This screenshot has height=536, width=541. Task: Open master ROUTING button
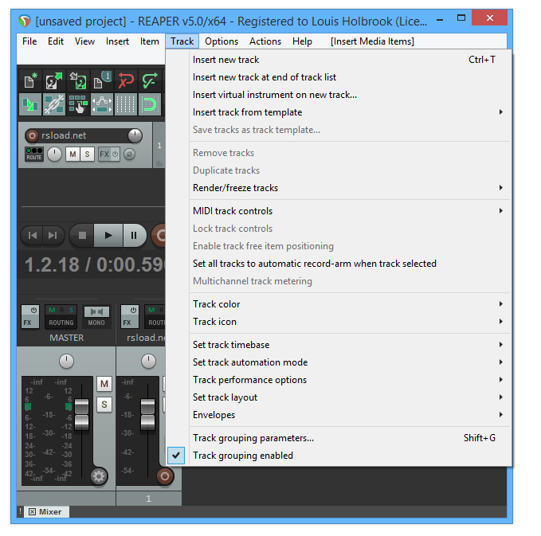pos(61,316)
